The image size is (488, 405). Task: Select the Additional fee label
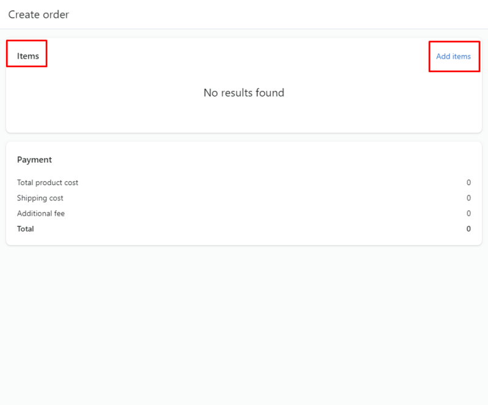pyautogui.click(x=41, y=213)
